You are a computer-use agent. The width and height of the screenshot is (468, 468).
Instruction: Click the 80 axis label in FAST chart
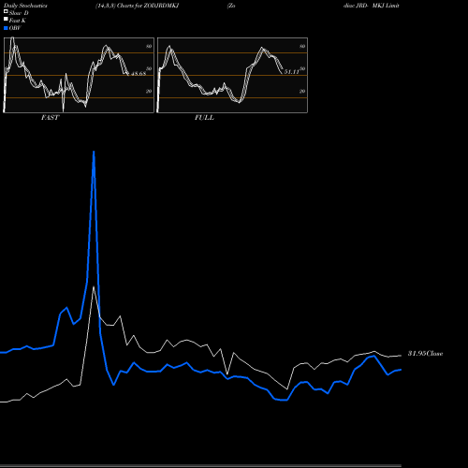(149, 46)
